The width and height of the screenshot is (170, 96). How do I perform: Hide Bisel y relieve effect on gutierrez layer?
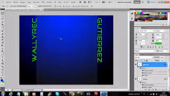143,73
